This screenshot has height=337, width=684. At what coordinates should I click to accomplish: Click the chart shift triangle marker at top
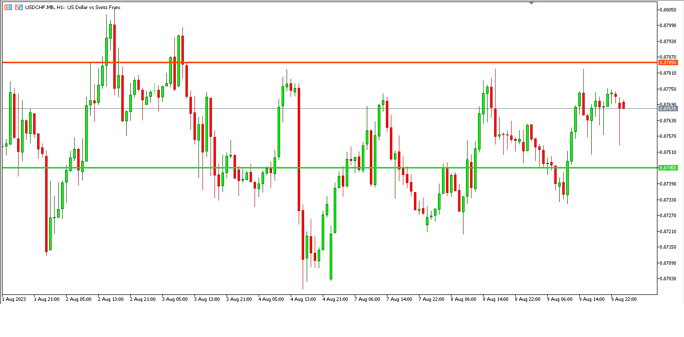pos(531,3)
